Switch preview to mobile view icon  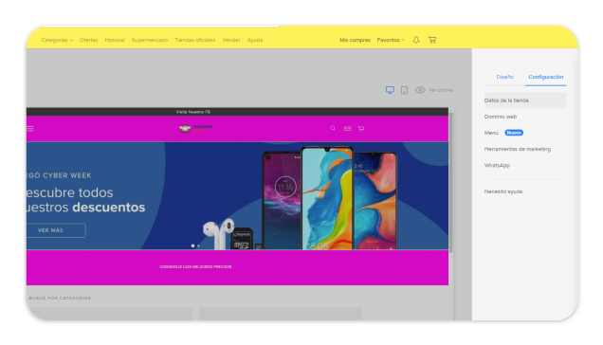404,90
